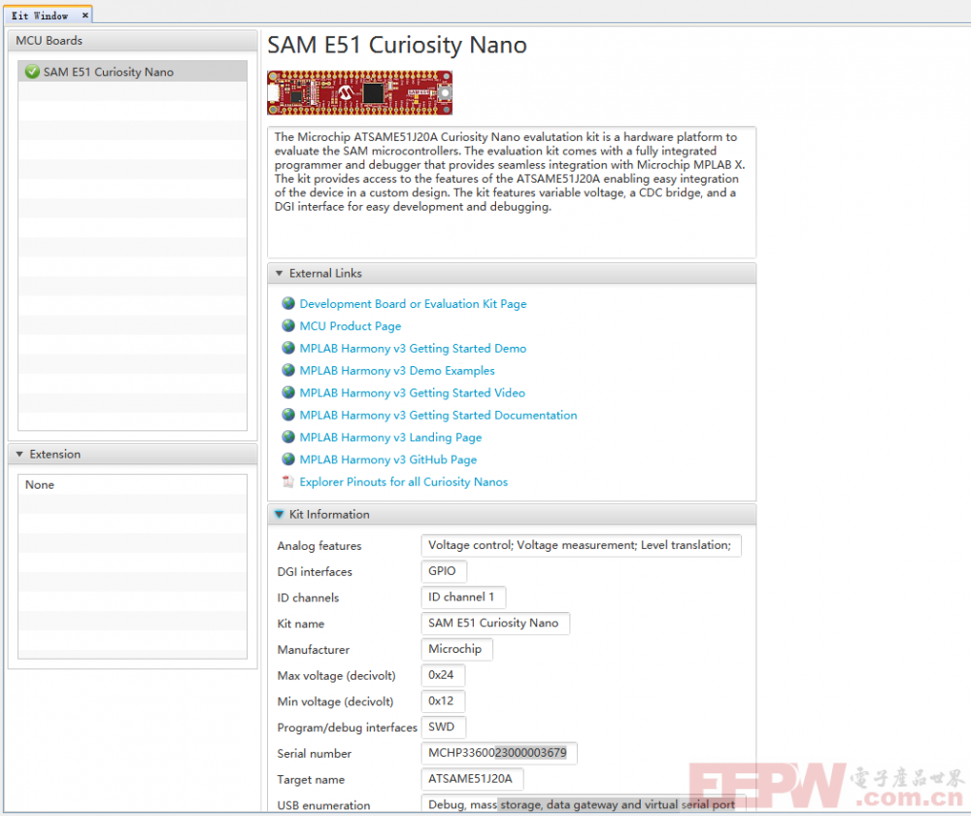Click the ID channel 1 field
The height and width of the screenshot is (816, 971).
coord(463,597)
